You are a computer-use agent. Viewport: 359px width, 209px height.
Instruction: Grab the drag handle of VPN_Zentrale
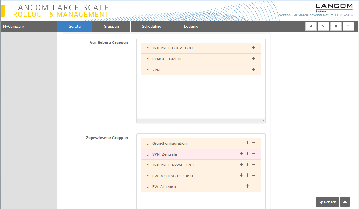coord(147,154)
